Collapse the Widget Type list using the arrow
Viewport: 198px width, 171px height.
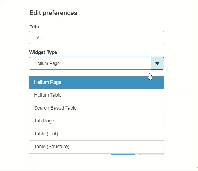(x=157, y=63)
